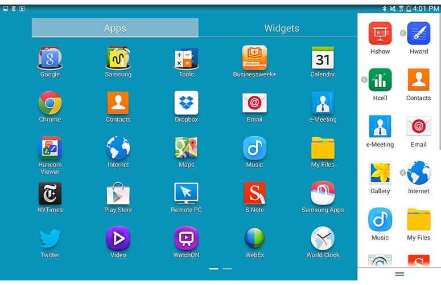Open Internet browser in the Apps grid
Screen dimensions: 441x285
118,148
